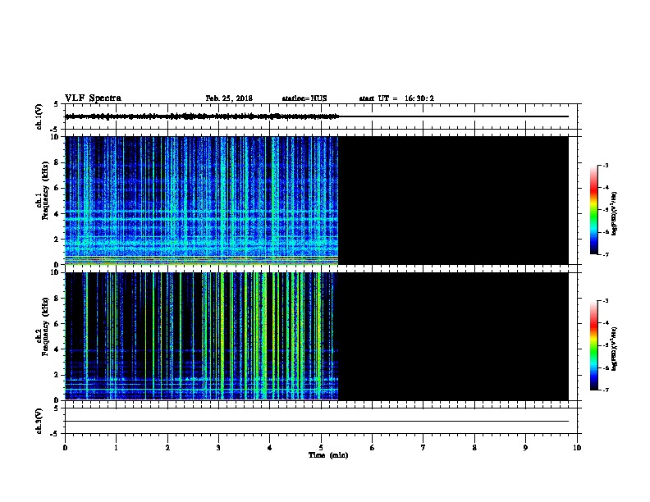Select the date text 'Feb. 25, 2018'
This screenshot has height=502, width=650.
coord(229,98)
